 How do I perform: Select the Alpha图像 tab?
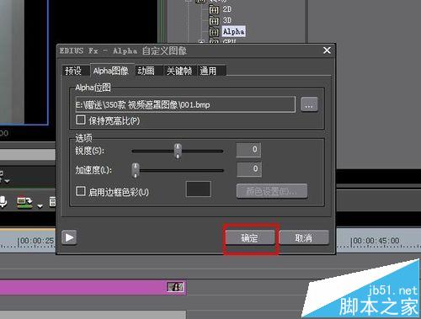point(111,71)
